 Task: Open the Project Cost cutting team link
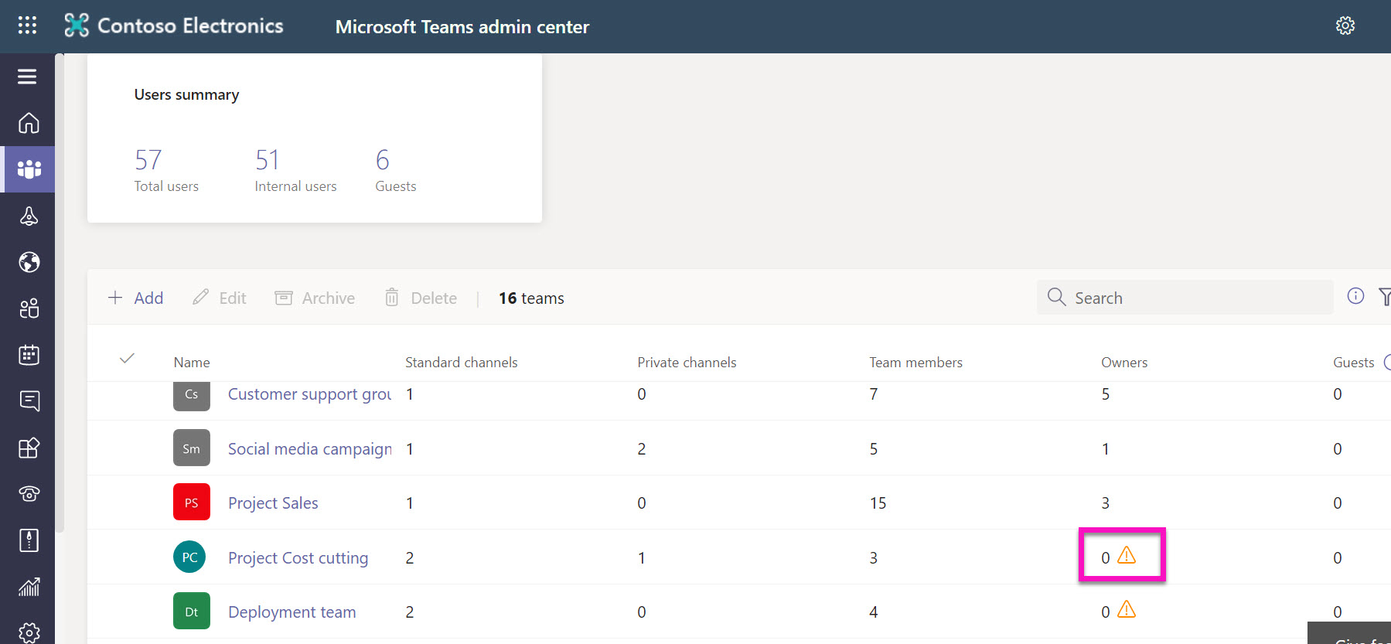[x=298, y=558]
